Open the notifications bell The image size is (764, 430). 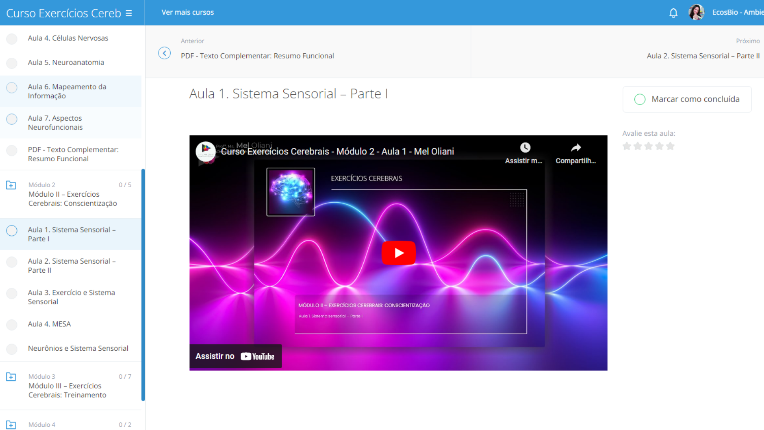click(x=673, y=13)
